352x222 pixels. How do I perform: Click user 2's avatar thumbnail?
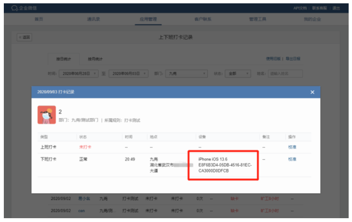tap(47, 115)
